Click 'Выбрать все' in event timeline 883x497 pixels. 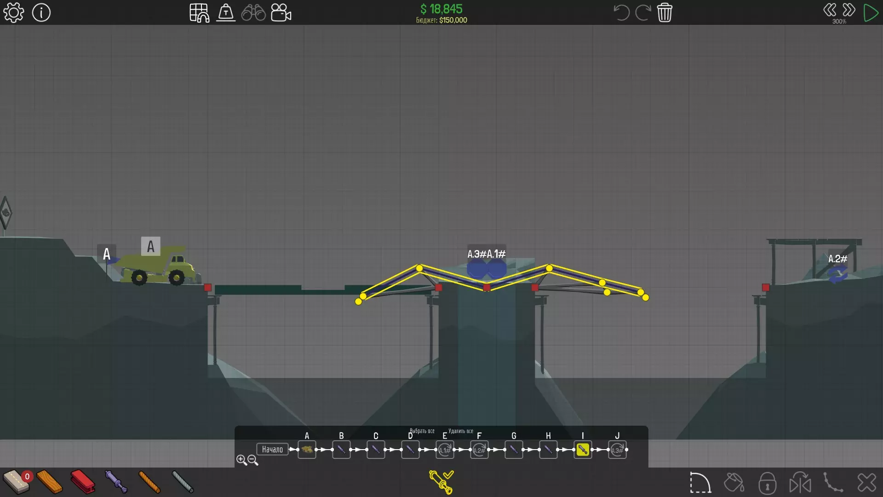pos(422,431)
